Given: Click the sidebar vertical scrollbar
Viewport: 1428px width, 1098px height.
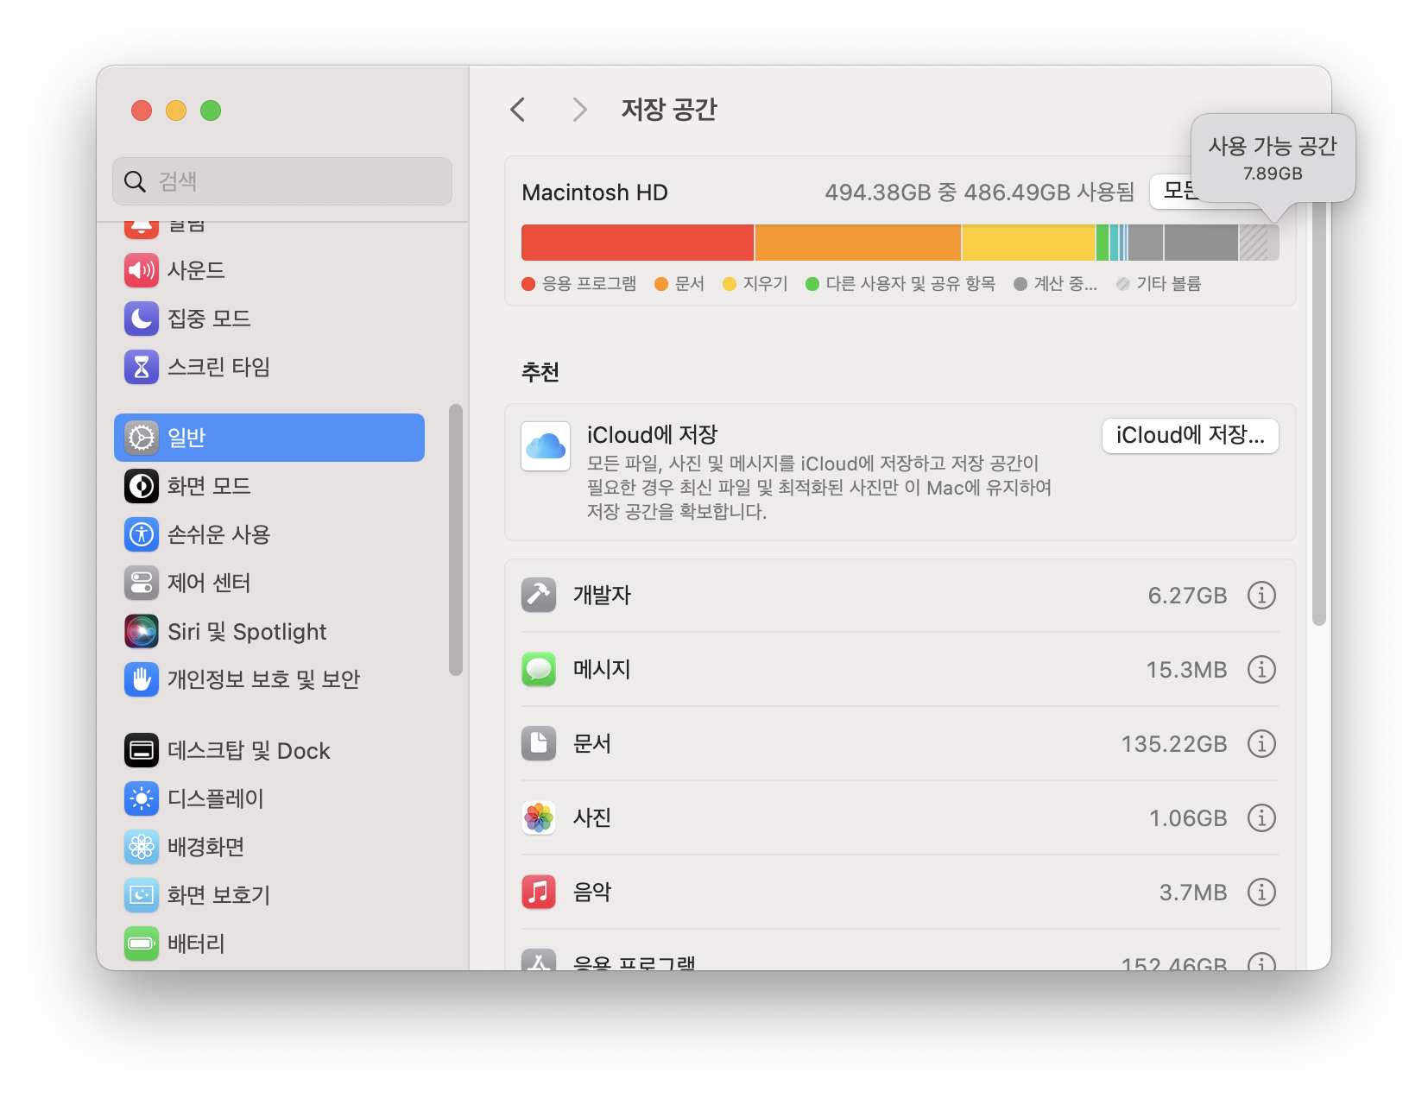Looking at the screenshot, I should 456,540.
